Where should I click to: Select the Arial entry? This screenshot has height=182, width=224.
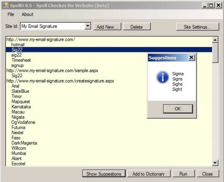[15, 86]
